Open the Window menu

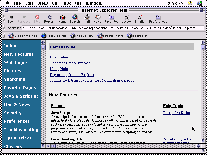tap(94, 3)
